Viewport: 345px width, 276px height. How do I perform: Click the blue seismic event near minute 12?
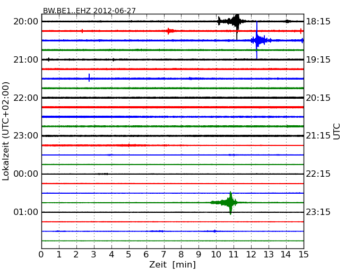pyautogui.click(x=260, y=40)
